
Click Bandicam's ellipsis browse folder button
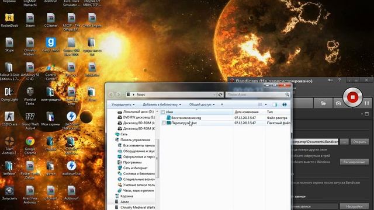pos(344,142)
